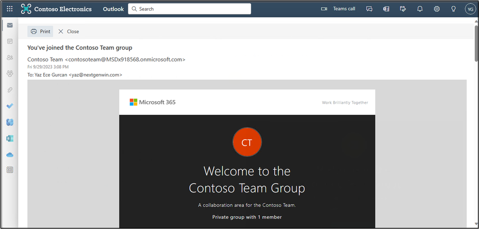Open Settings gear icon
Viewport: 479px width, 229px height.
point(437,9)
